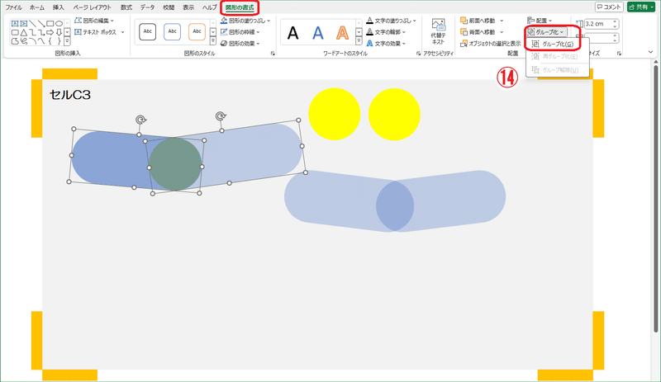Expand the shape styles gallery More button
The height and width of the screenshot is (382, 661).
click(x=213, y=41)
